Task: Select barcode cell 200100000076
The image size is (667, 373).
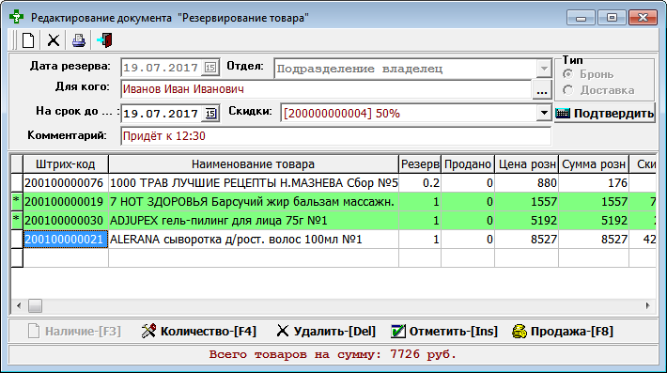Action: (66, 183)
